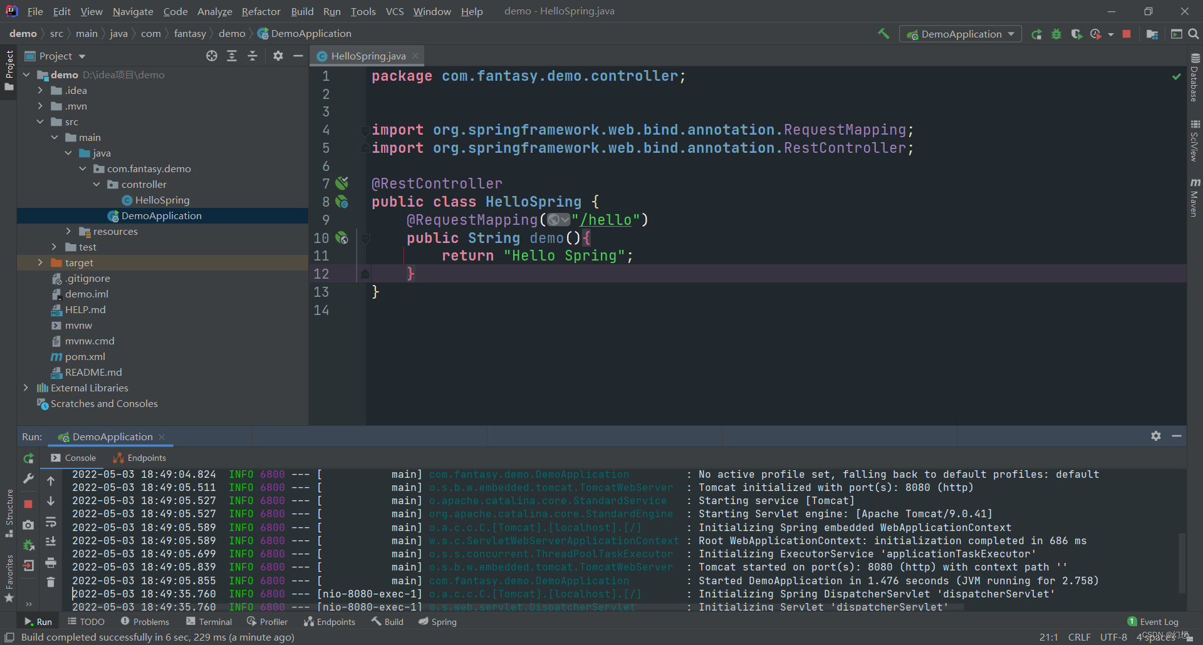Toggle tool window bars icon in status bar
Screen dimensions: 1203x645
[x=9, y=637]
